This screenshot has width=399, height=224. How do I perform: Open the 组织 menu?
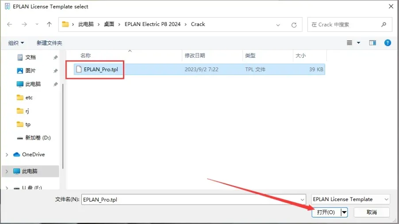click(x=16, y=43)
